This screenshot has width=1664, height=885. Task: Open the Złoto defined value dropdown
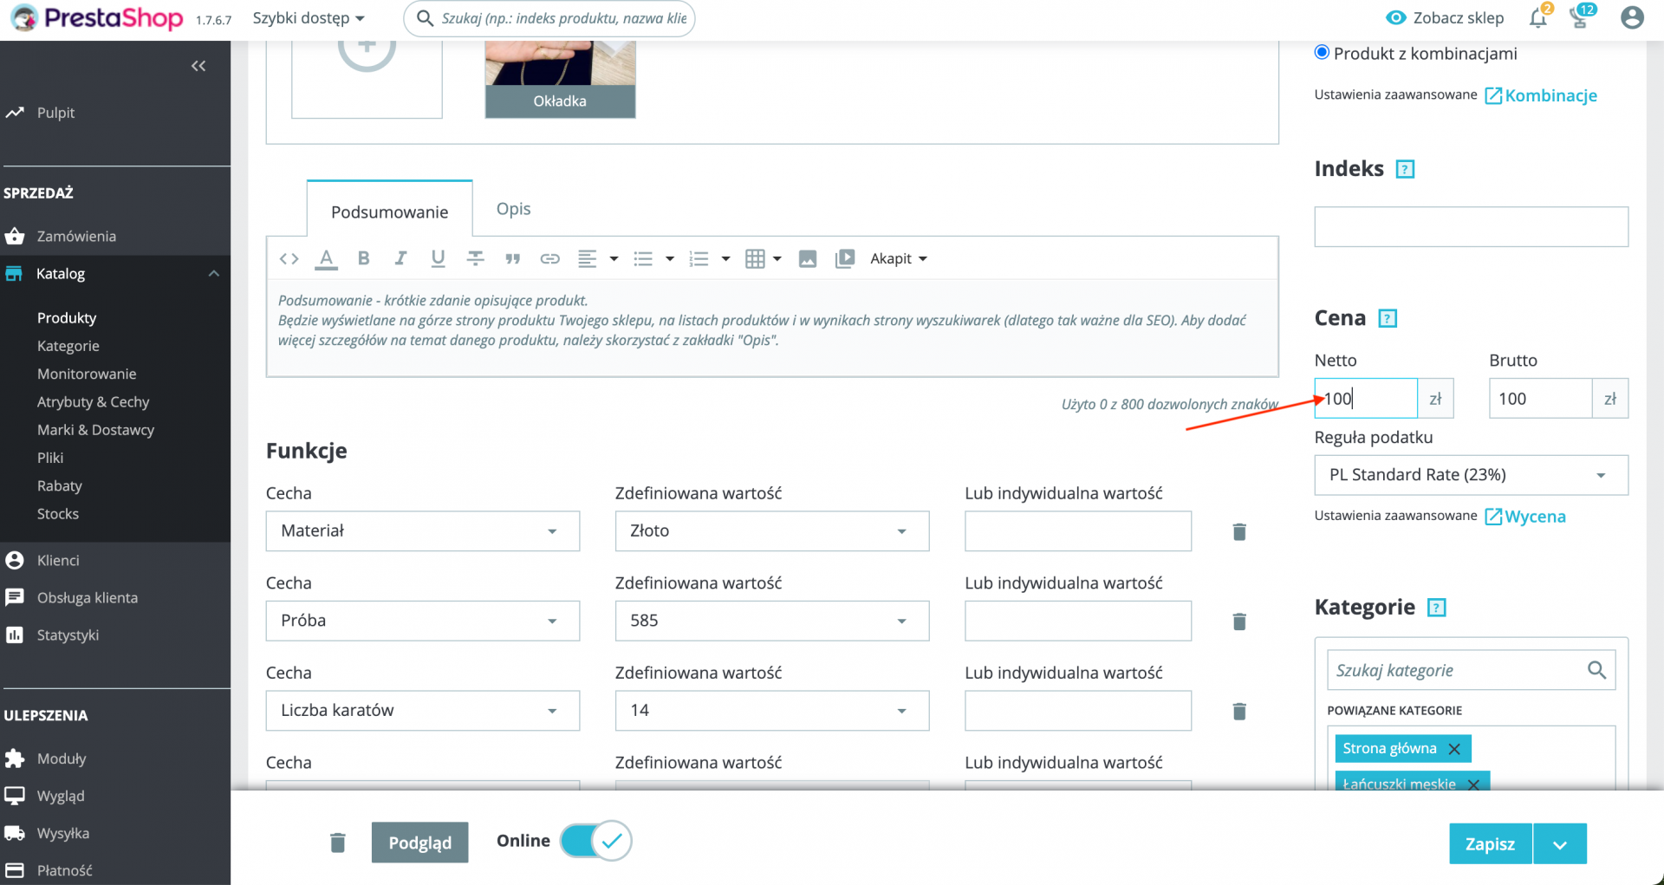tap(772, 531)
